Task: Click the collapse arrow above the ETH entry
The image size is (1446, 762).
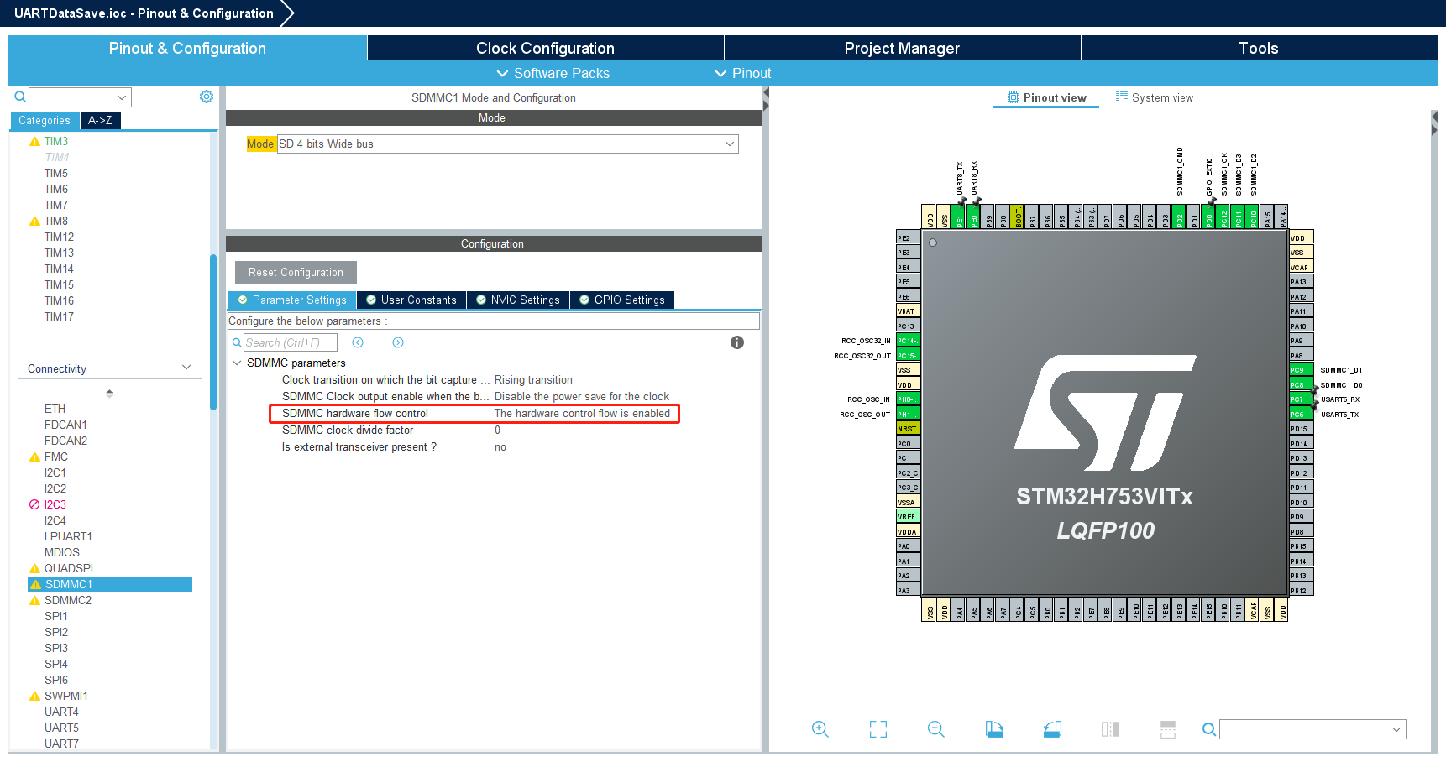Action: (x=109, y=393)
